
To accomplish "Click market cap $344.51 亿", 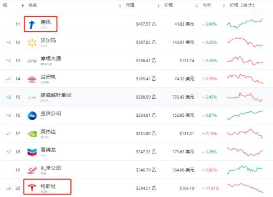I will [x=146, y=188].
